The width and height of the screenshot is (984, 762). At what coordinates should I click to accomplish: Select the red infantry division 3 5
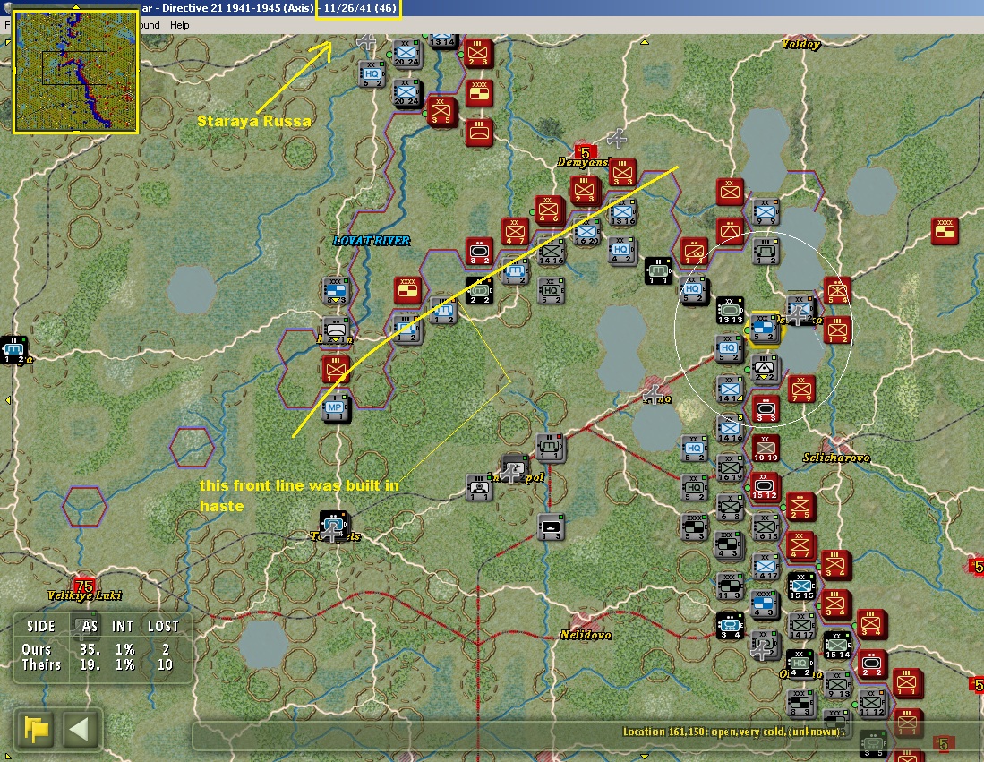[x=441, y=112]
